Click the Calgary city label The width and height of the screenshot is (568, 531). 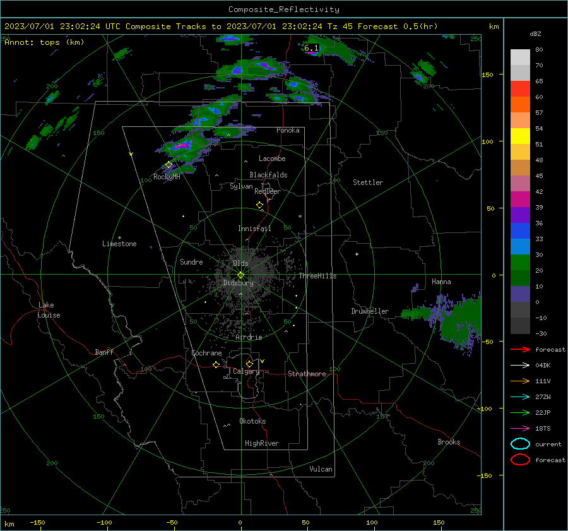pos(246,371)
